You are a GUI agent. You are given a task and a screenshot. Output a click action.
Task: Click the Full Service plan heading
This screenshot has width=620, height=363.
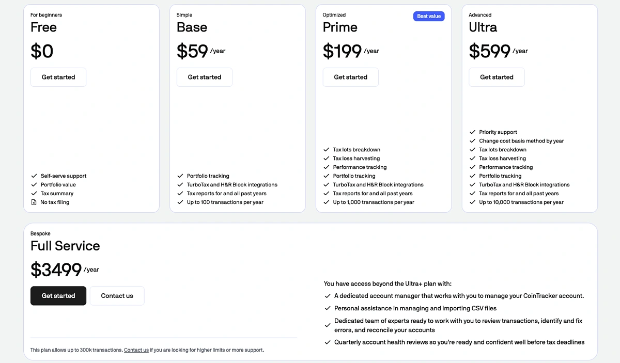coord(65,246)
